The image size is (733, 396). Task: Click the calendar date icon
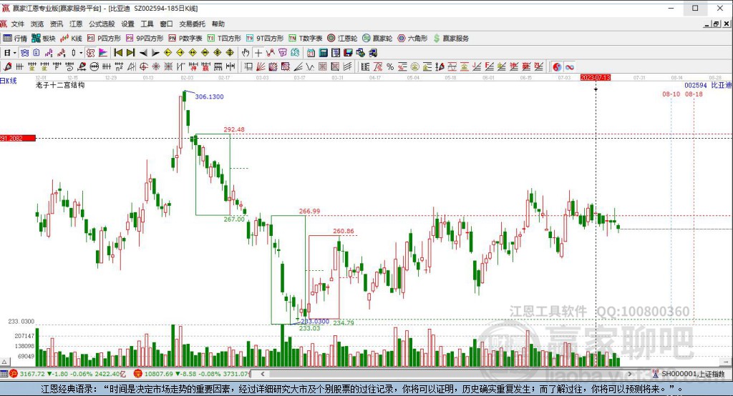[311, 53]
